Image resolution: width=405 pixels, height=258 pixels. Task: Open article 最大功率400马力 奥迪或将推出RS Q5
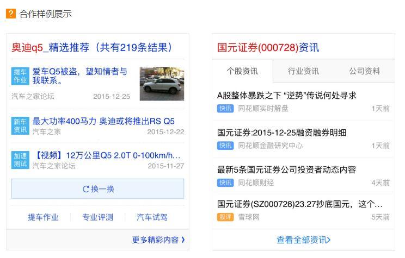click(103, 121)
